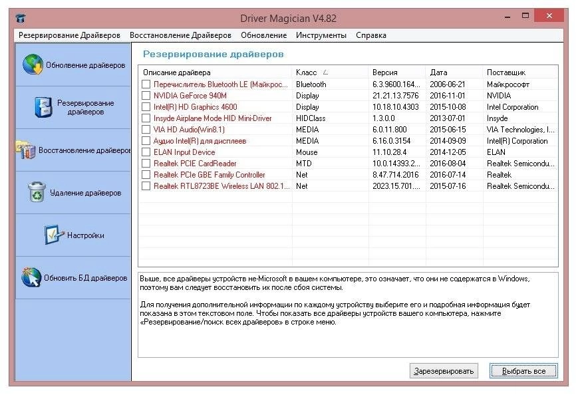
Task: Click the Настройки checklist icon
Action: [x=54, y=235]
